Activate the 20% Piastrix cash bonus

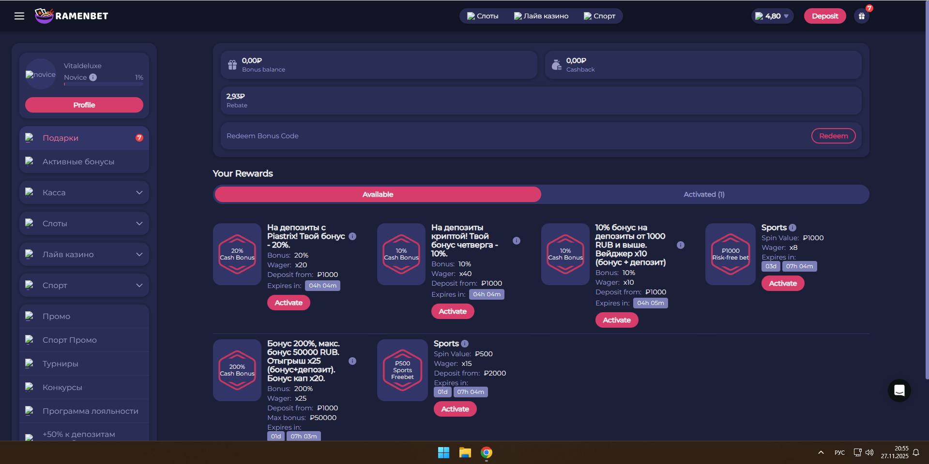(x=289, y=303)
